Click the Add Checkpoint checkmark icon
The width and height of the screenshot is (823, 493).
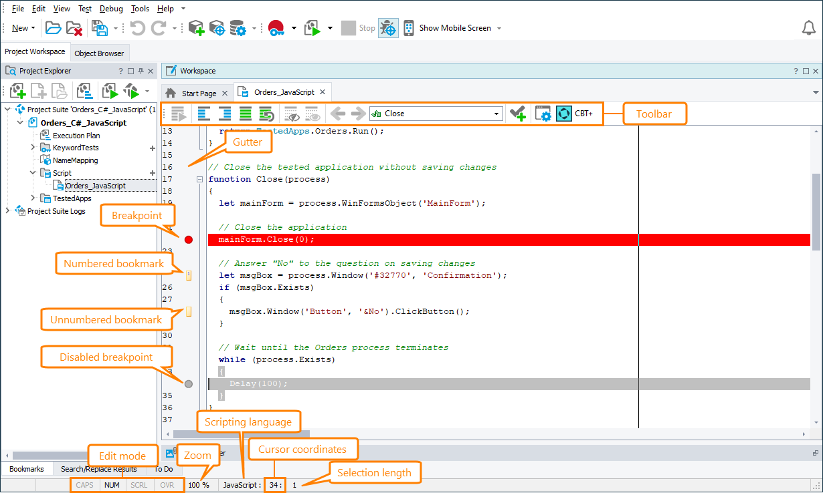517,114
